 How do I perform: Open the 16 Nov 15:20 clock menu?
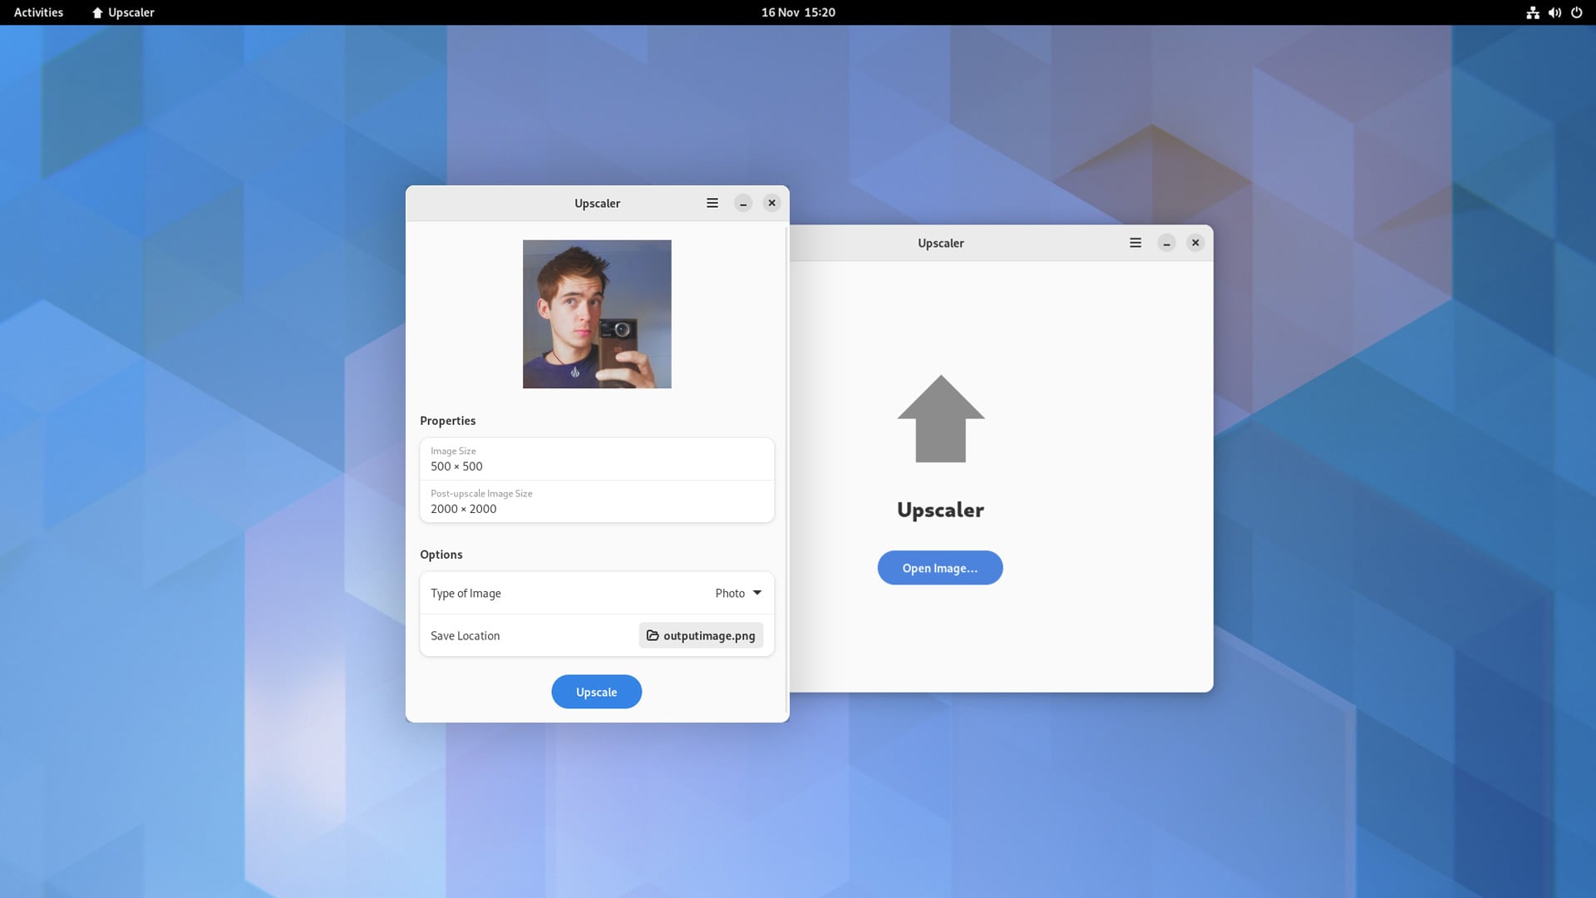point(798,12)
